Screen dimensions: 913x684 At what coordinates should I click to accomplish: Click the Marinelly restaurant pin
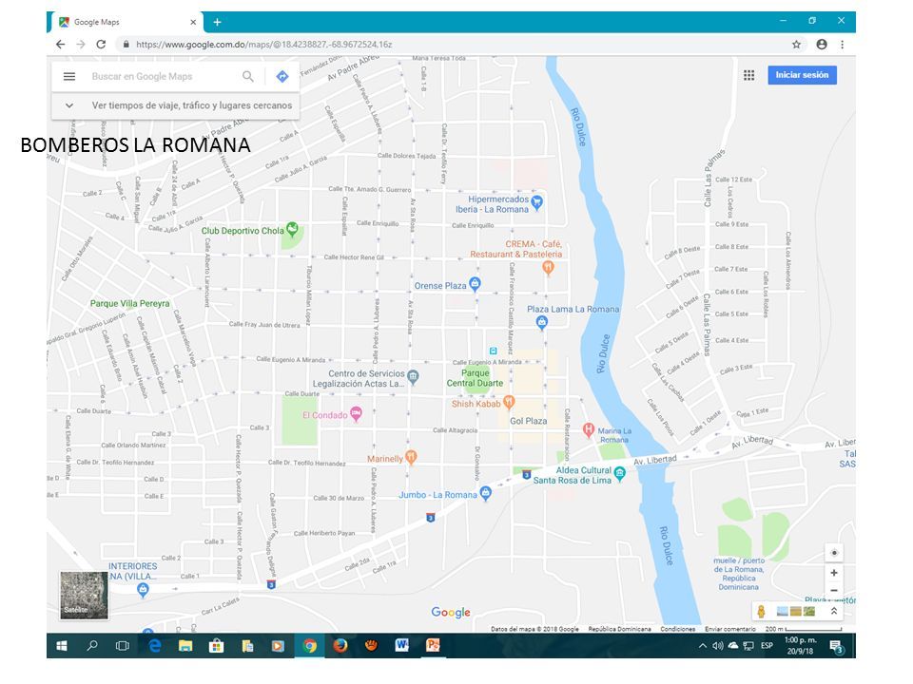[x=411, y=457]
